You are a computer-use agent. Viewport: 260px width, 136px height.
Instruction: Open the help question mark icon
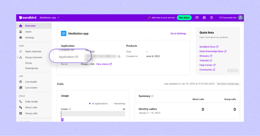click(212, 18)
